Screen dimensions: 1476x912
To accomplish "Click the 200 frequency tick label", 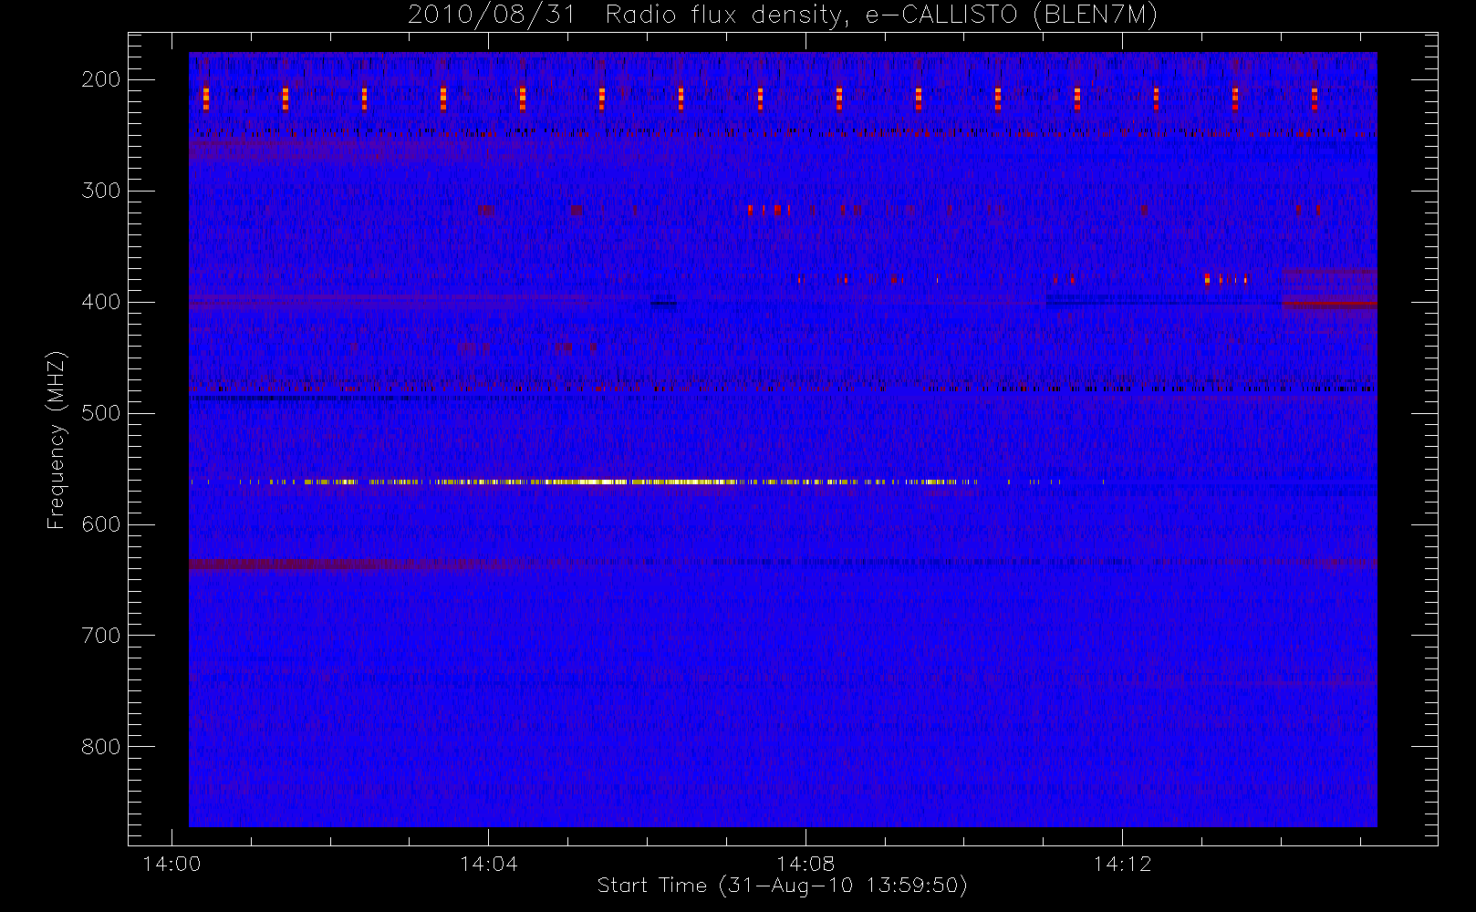I will pos(100,79).
